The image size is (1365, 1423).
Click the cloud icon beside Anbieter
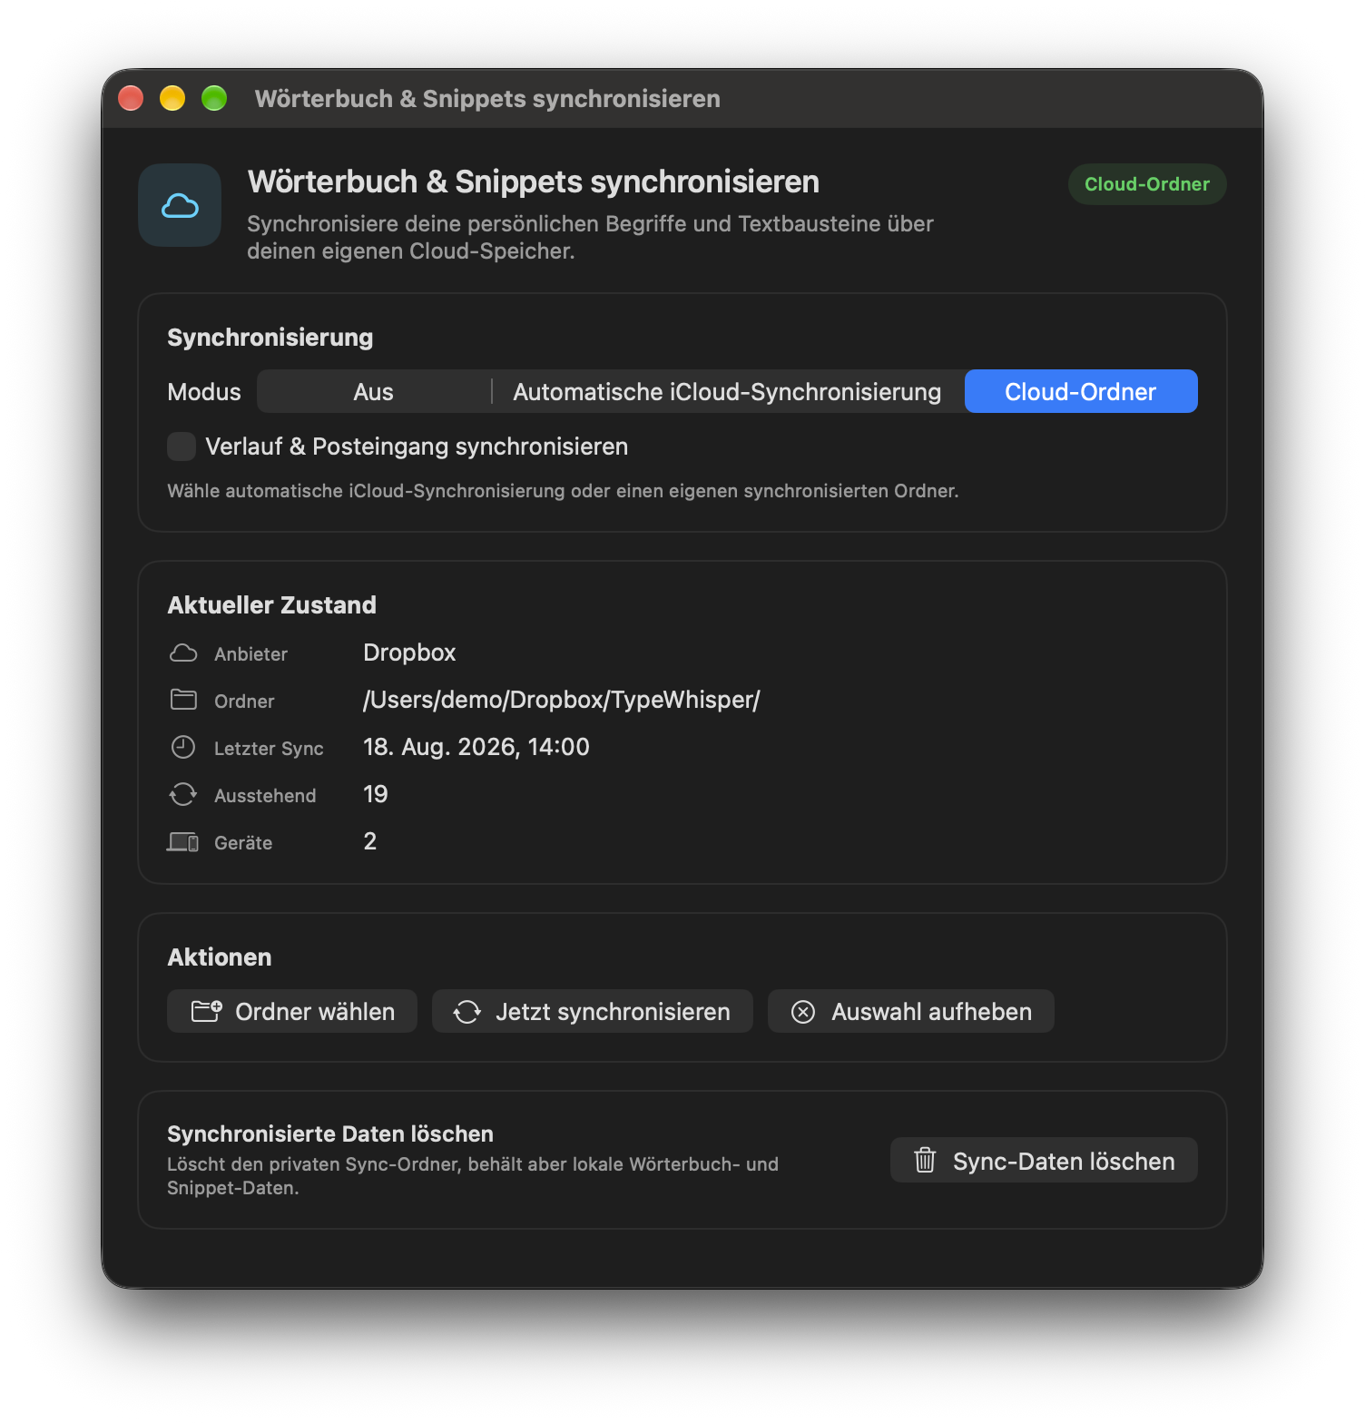pyautogui.click(x=183, y=653)
